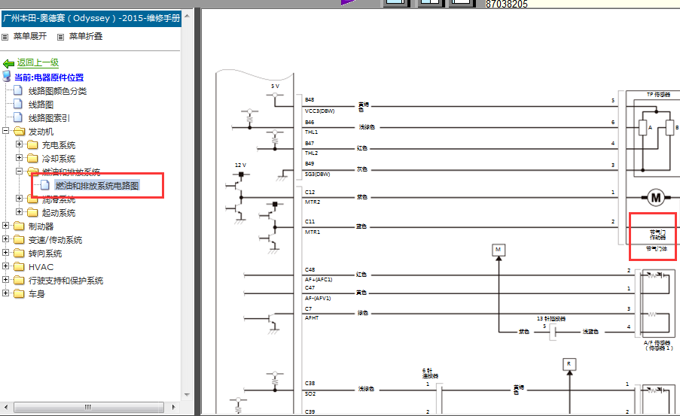Click the document icon next to 线路图
680x416 pixels.
coord(18,104)
